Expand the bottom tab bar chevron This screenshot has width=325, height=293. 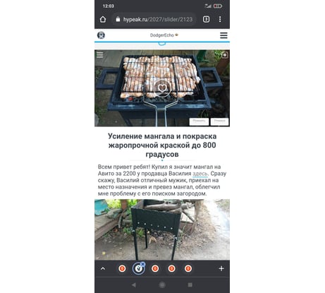pos(103,268)
